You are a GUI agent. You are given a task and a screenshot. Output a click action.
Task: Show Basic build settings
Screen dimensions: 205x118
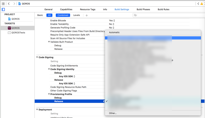tap(40, 15)
